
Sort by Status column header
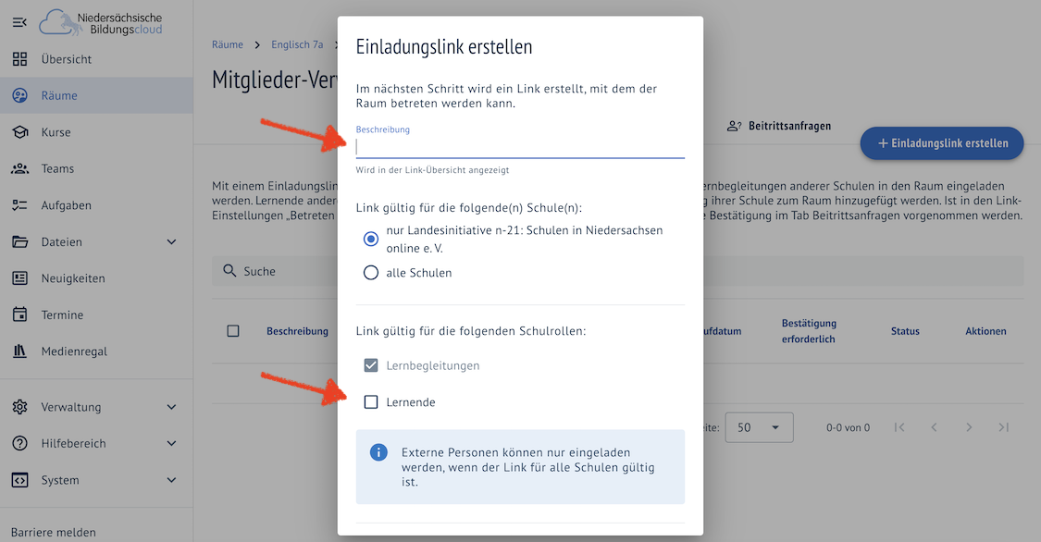[905, 331]
